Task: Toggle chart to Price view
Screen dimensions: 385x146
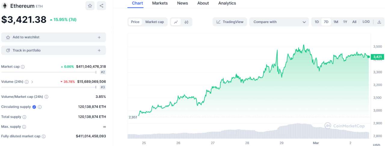Action: (x=135, y=22)
